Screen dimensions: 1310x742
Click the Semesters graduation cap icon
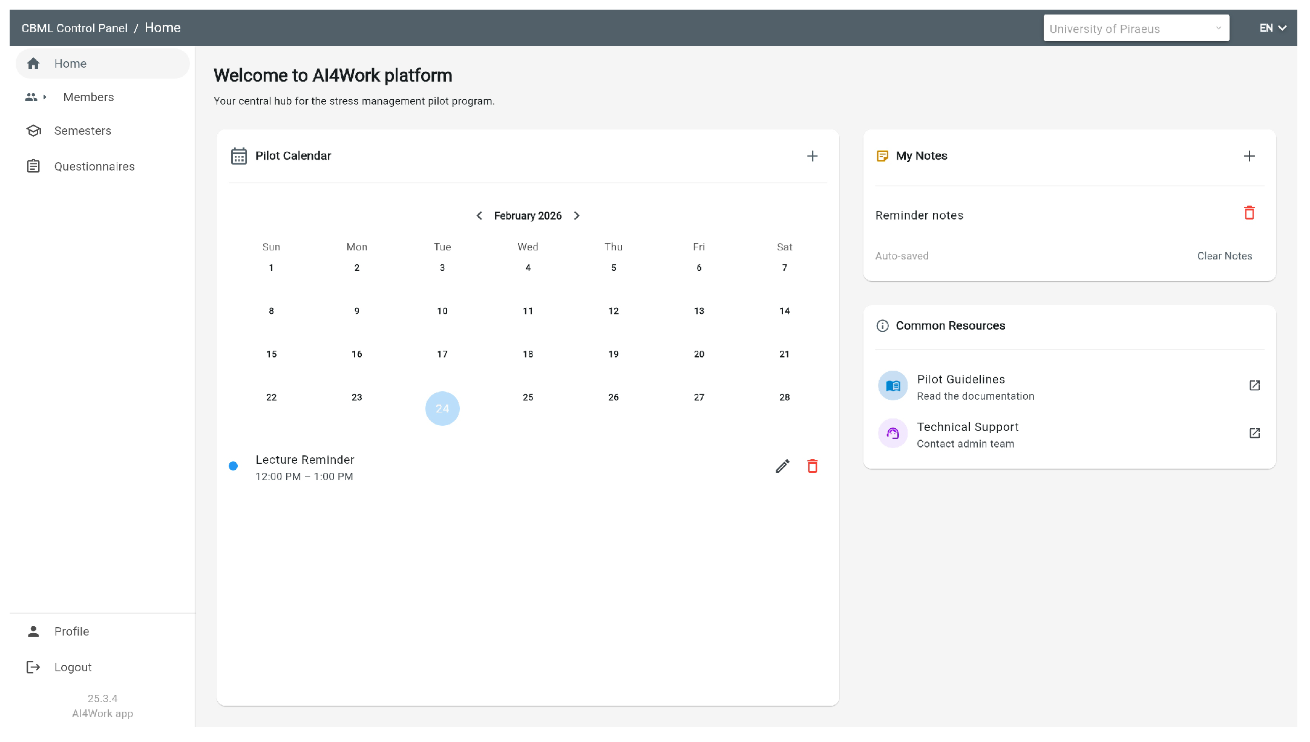[x=34, y=131]
